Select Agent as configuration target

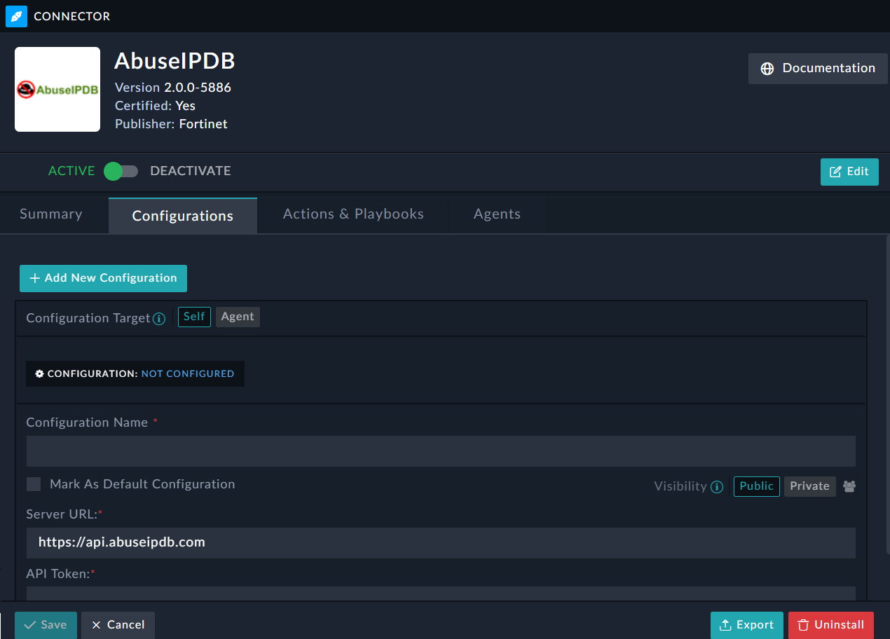pos(238,317)
